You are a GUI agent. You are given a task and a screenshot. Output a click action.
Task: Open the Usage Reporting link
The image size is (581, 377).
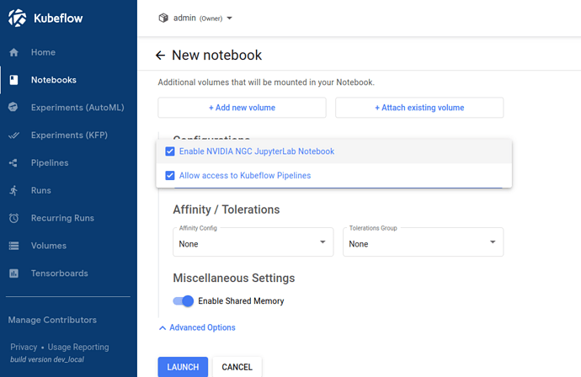pos(78,347)
